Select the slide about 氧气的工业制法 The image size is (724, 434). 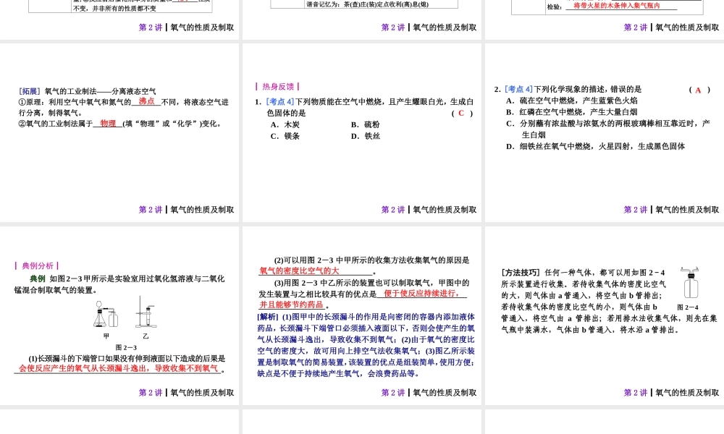click(119, 132)
